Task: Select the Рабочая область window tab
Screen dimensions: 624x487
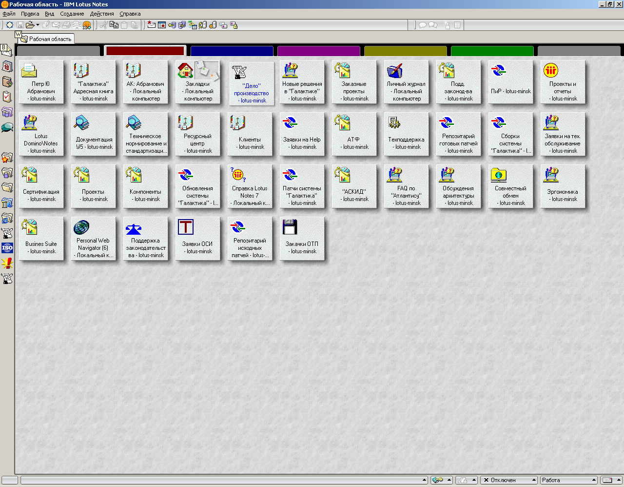Action: 46,39
